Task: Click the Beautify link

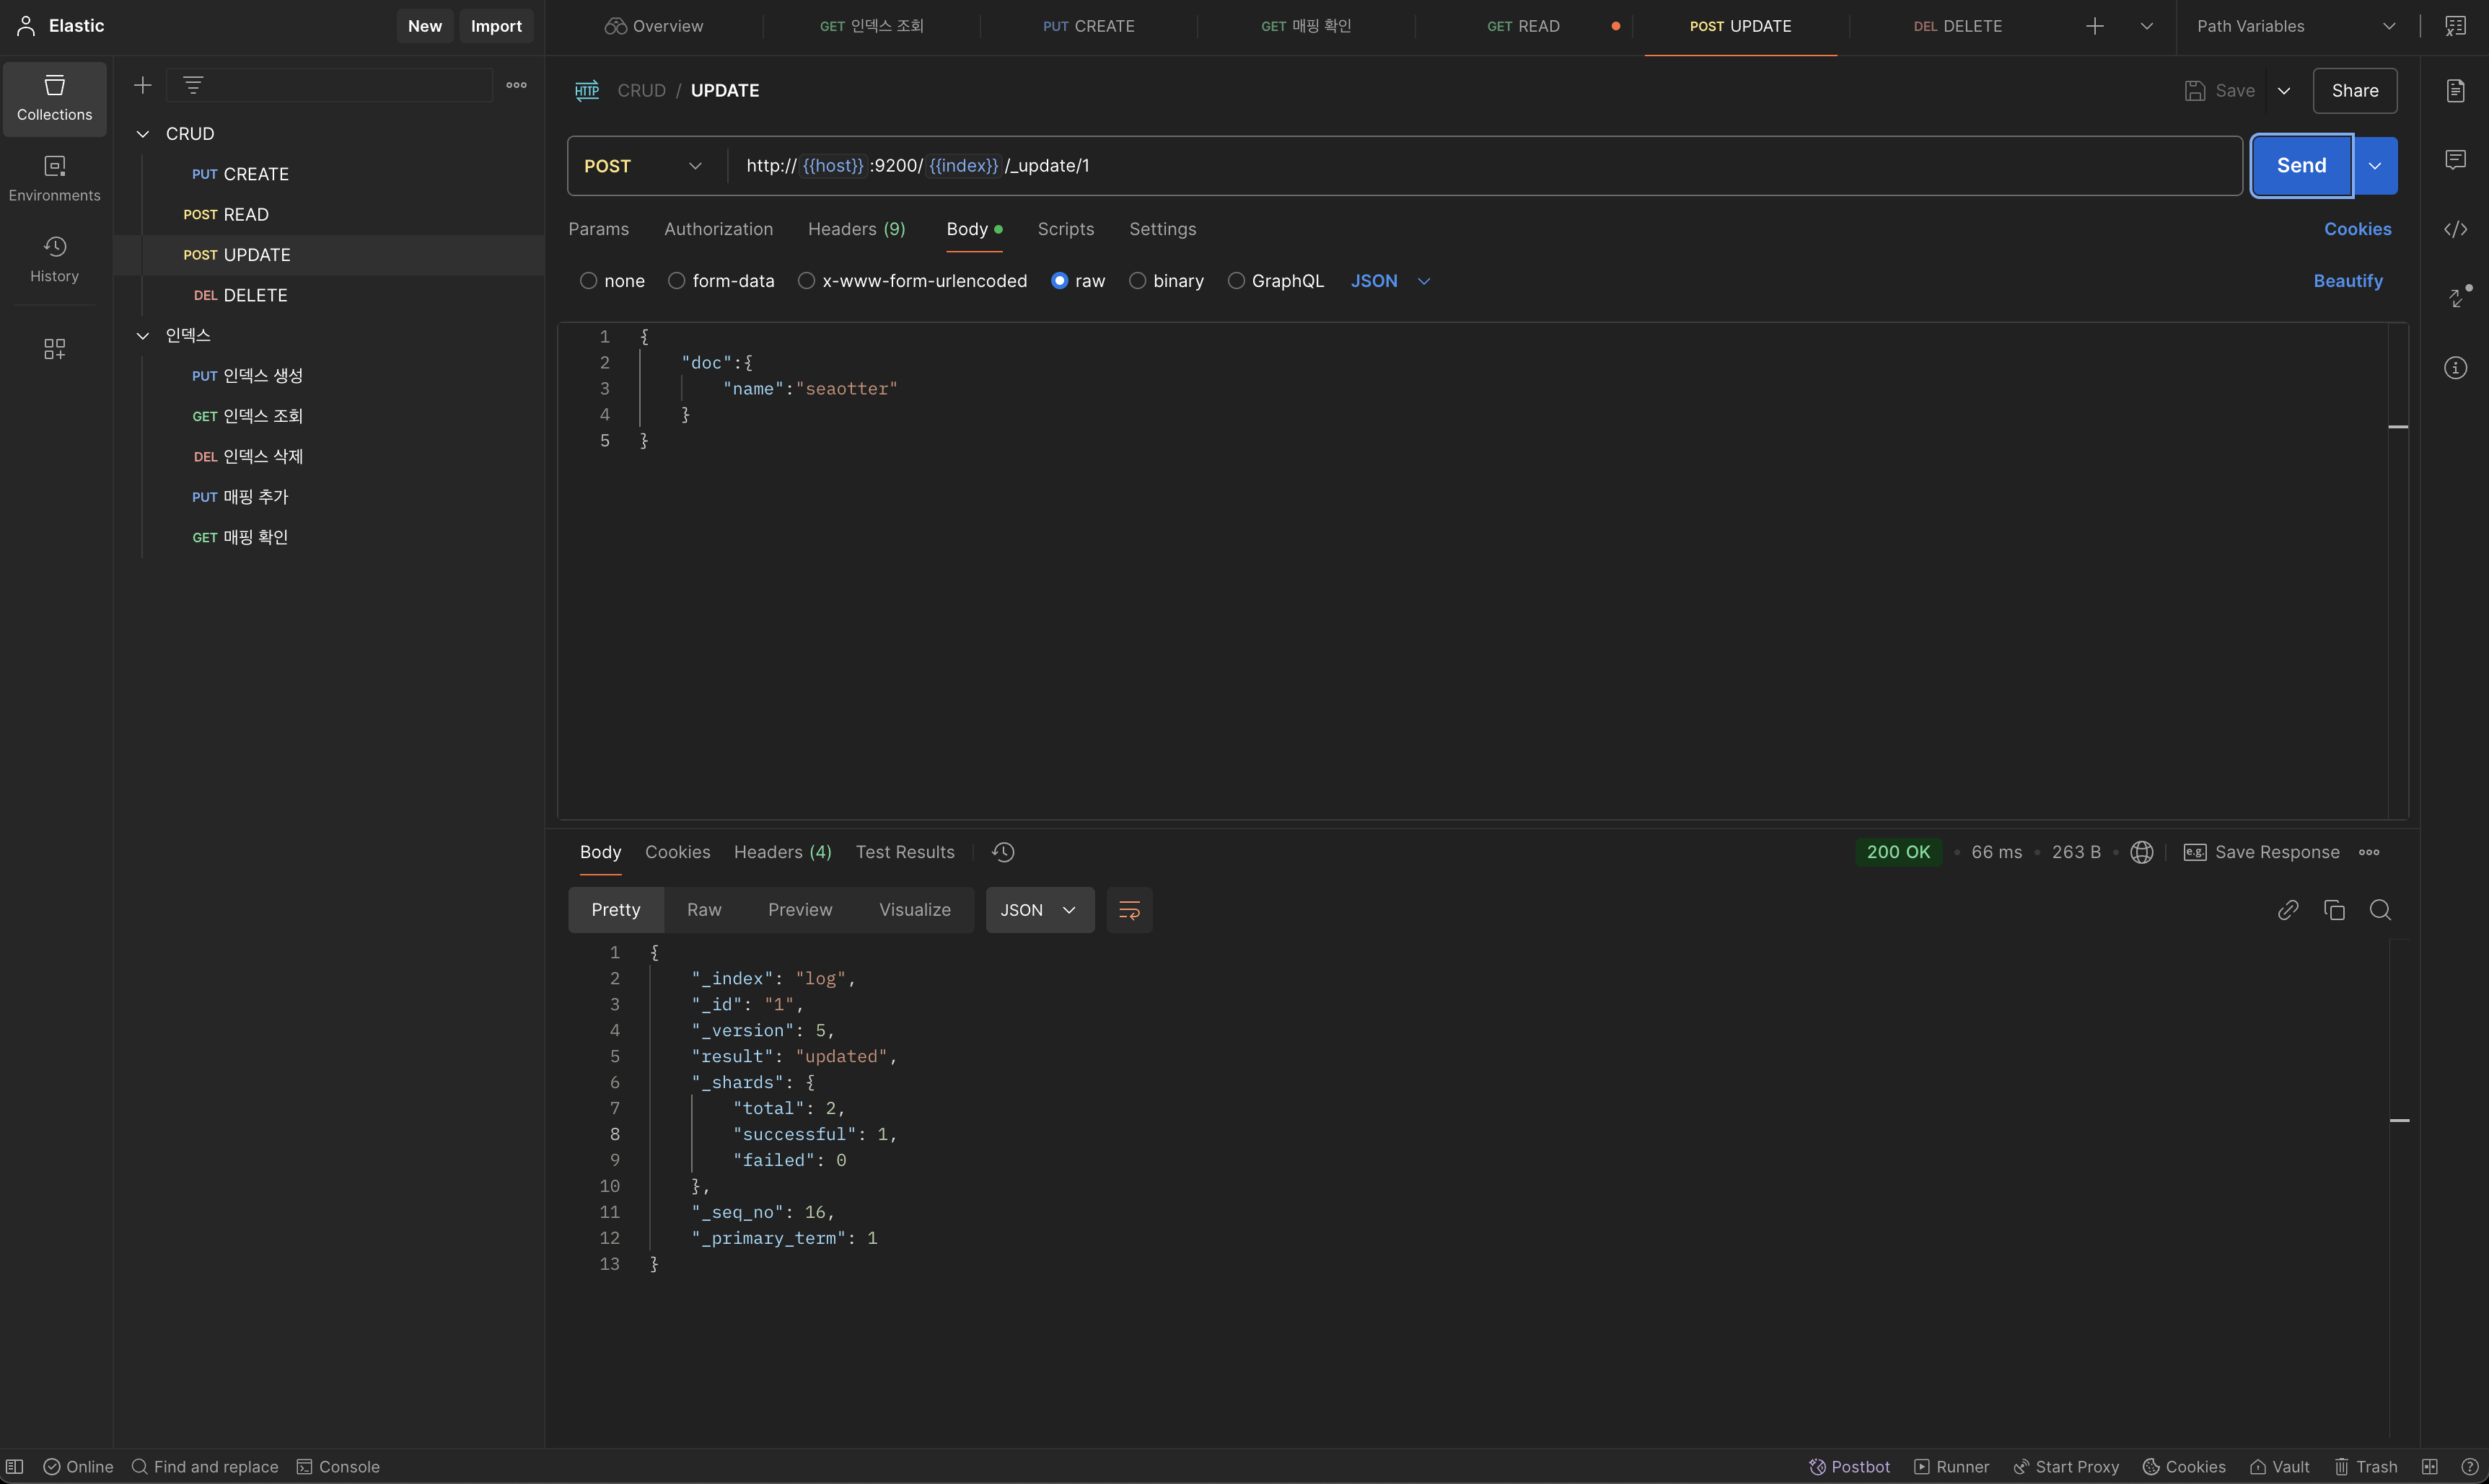Action: click(2347, 281)
